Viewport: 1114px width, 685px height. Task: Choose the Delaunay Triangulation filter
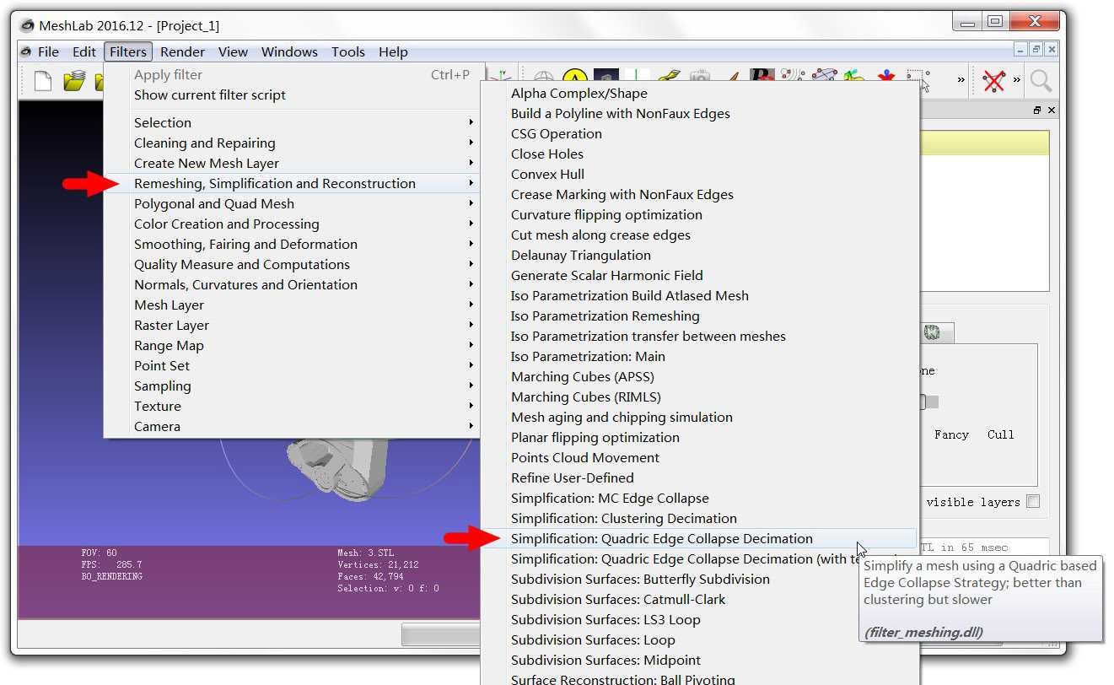coord(699,255)
